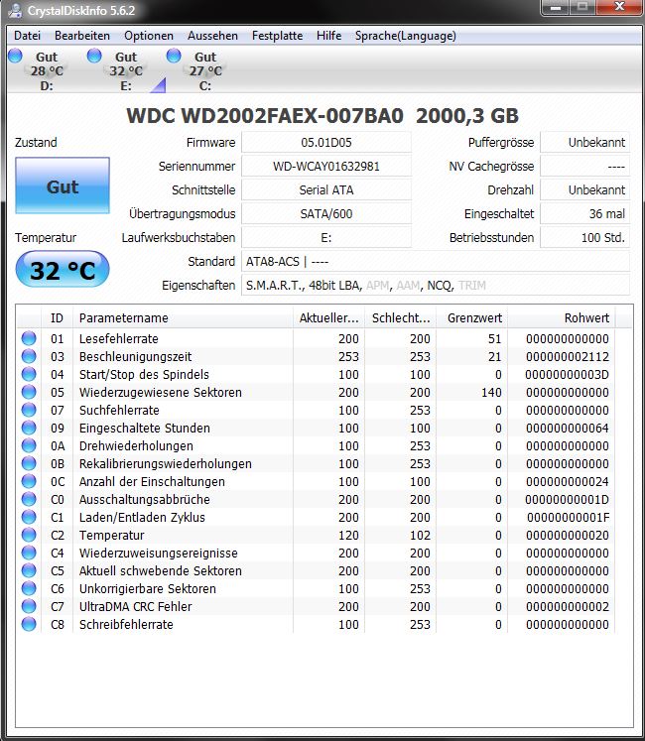Click the status orb for Lesefehlerrate
Screen dimensions: 645x741
pos(29,338)
